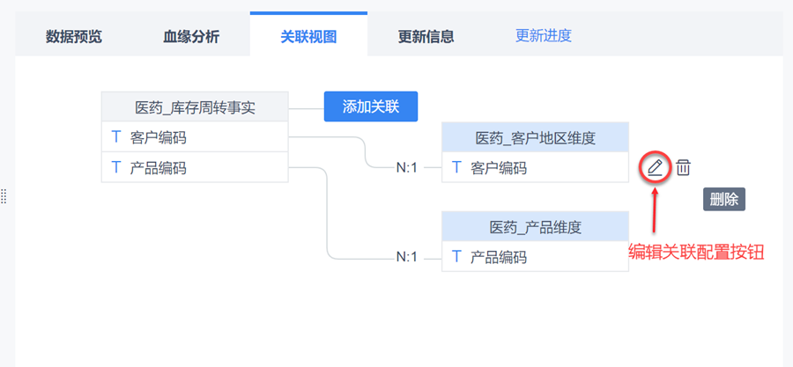Click the N:1 label for 客户编码 relation
The width and height of the screenshot is (793, 367).
click(x=406, y=167)
